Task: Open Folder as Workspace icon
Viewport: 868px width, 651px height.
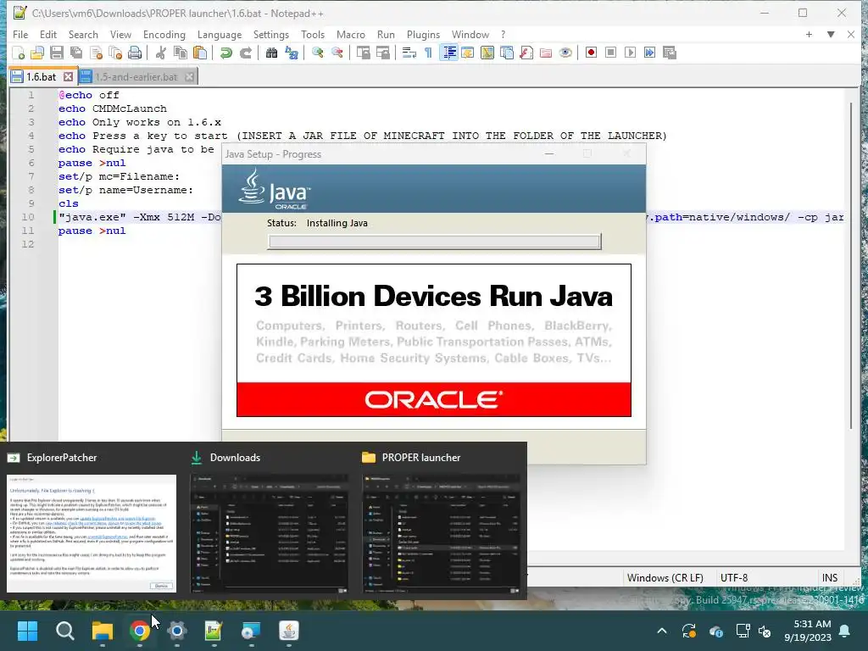Action: coord(546,53)
